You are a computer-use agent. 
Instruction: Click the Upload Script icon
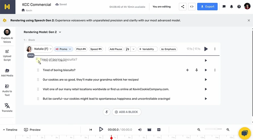pyautogui.click(x=7, y=55)
